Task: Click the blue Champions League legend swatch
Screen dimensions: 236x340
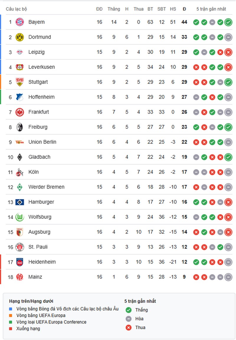Action: pyautogui.click(x=11, y=309)
